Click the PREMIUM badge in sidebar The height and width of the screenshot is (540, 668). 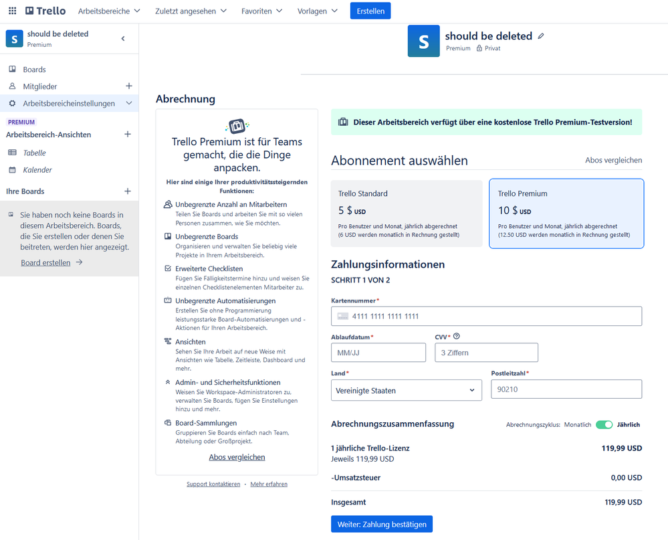[x=21, y=122]
